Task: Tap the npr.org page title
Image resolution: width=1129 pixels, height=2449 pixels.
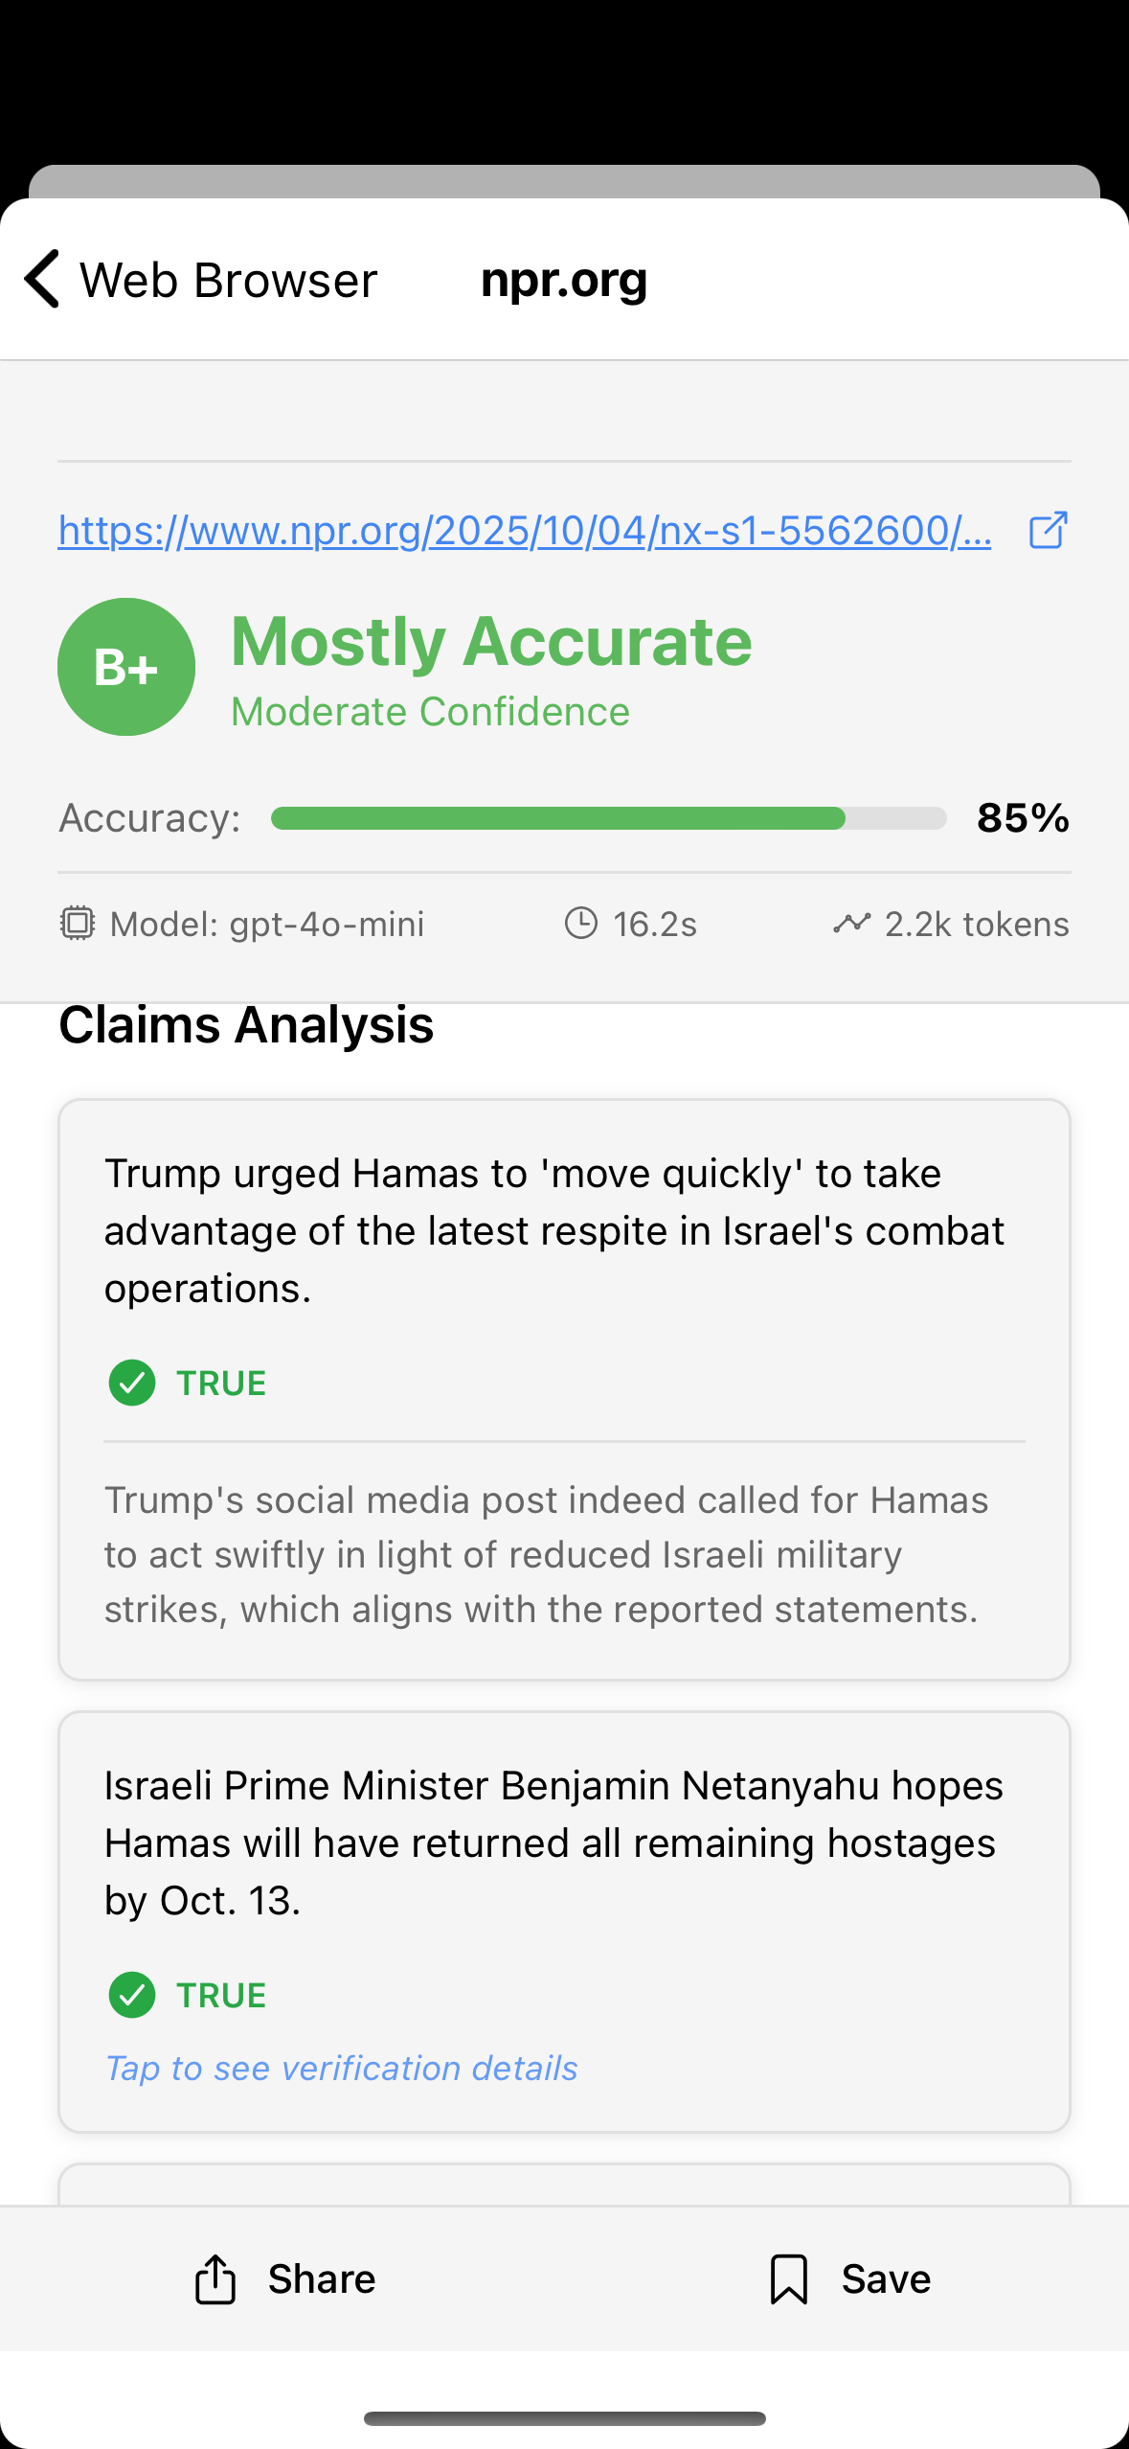Action: pos(564,279)
